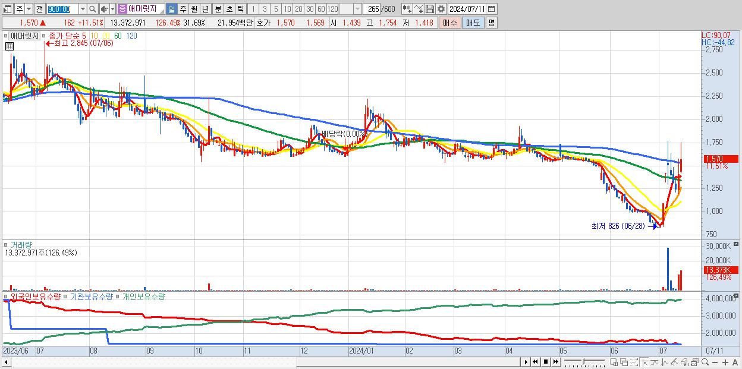The height and width of the screenshot is (369, 742).
Task: Click the 매도 sell button
Action: tap(473, 23)
